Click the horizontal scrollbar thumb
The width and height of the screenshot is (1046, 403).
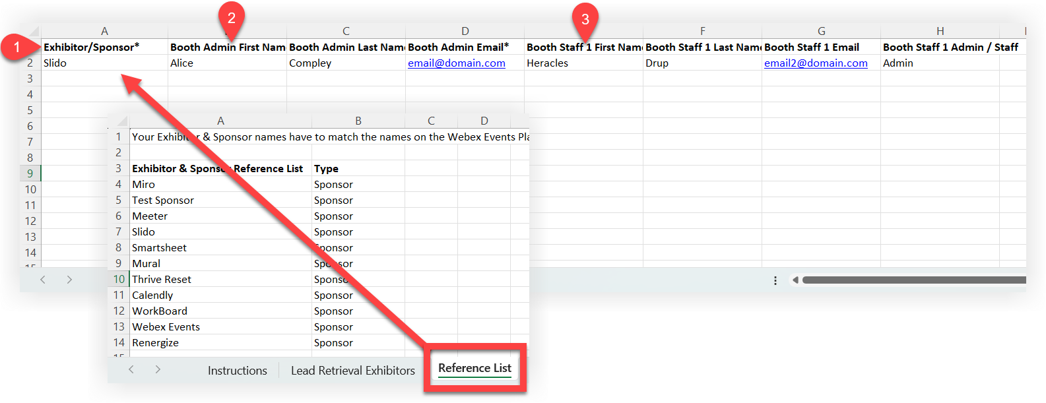914,280
